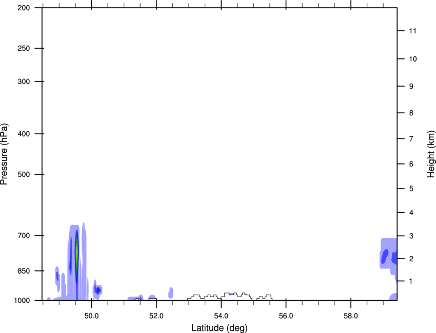Image resolution: width=436 pixels, height=333 pixels.
Task: Pick the 11 km height label
Action: [412, 31]
